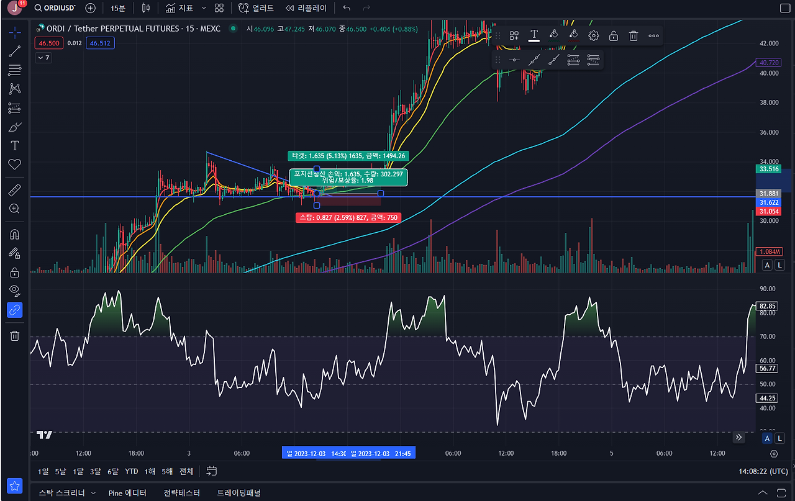Open the heart icons and emoji tool

click(x=14, y=165)
